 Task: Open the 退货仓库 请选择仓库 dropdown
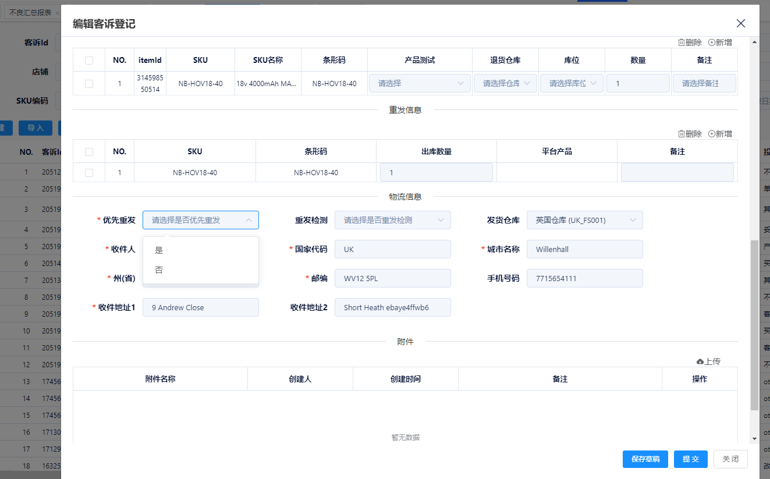[x=505, y=83]
